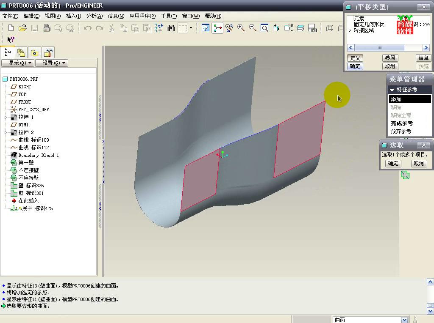Click the green box icon beside graphics
The width and height of the screenshot is (434, 323).
pyautogui.click(x=405, y=175)
